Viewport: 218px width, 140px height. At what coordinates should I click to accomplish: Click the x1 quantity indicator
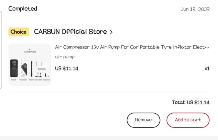(x=207, y=69)
